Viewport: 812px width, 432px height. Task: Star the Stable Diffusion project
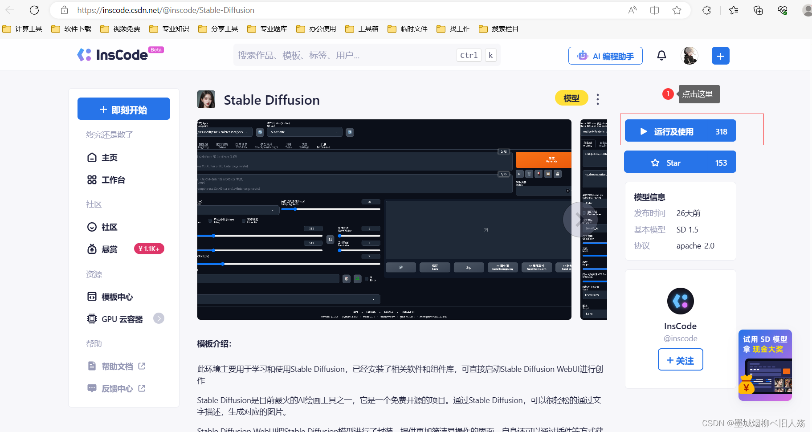680,162
